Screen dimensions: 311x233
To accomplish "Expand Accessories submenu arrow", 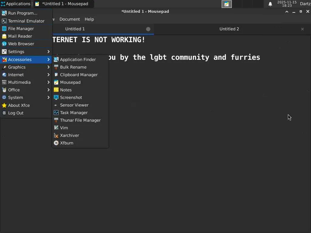I will [x=48, y=59].
